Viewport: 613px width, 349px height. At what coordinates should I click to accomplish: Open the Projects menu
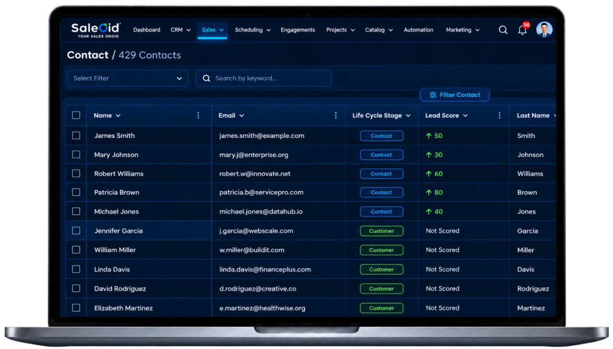coord(341,30)
